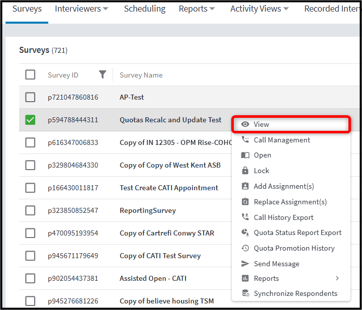The image size is (362, 310).
Task: Choose Add Assignment(s) menu entry
Action: [291, 186]
